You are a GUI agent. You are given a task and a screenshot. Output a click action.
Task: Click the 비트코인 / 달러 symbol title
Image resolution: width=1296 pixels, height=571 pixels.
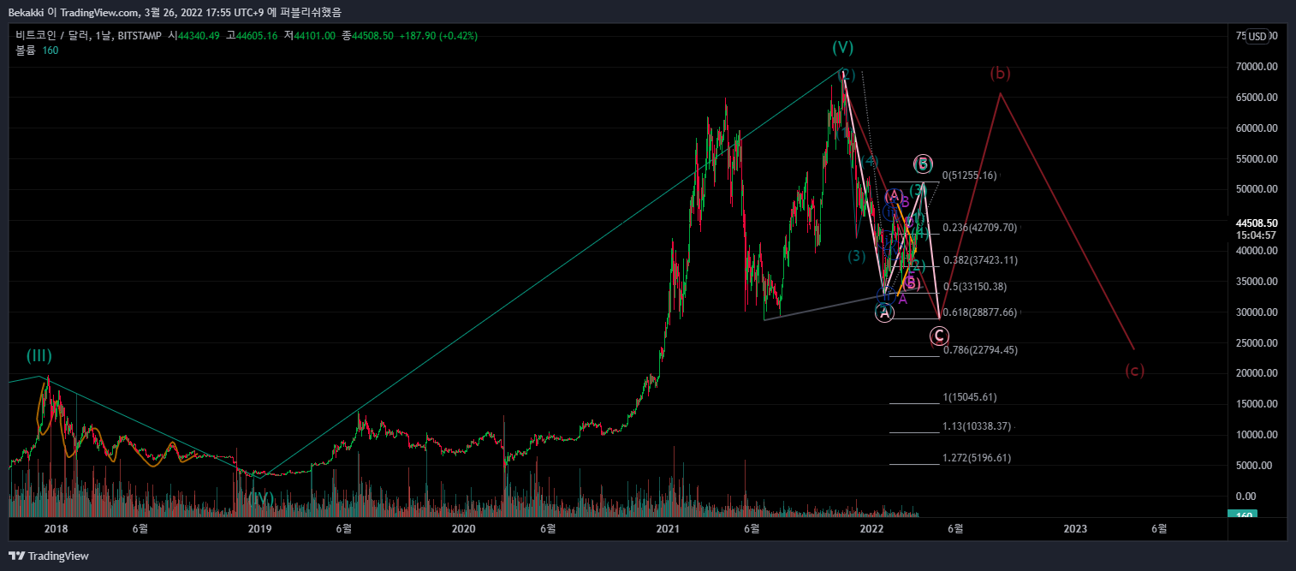point(52,36)
